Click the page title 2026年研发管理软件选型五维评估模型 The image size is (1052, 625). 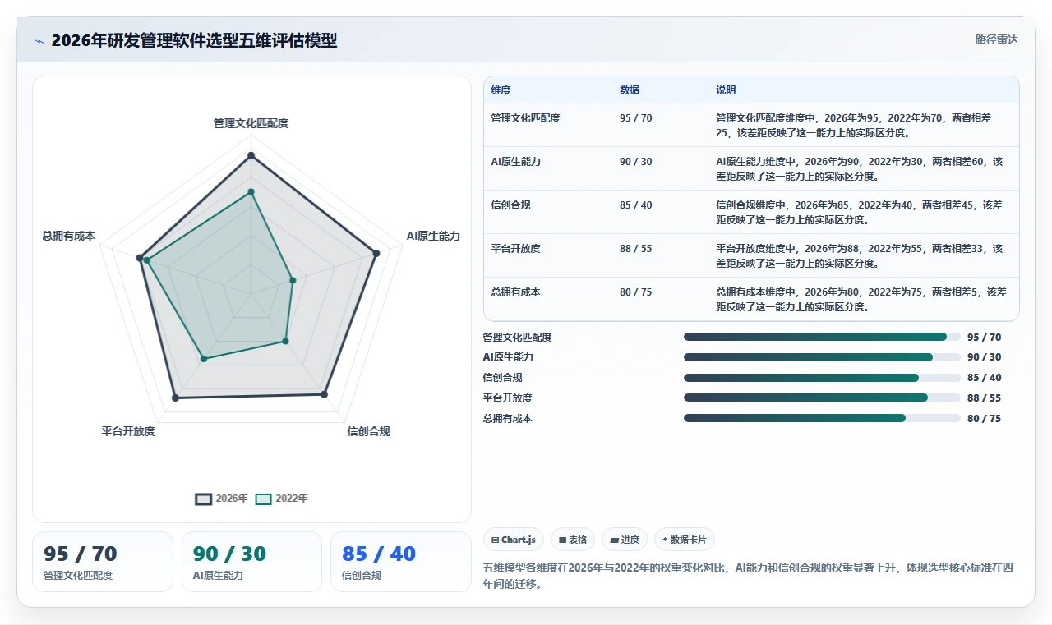click(194, 40)
